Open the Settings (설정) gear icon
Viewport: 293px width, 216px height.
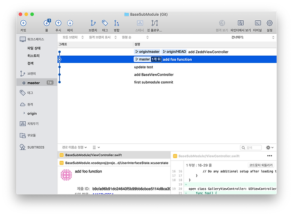pos(269,23)
